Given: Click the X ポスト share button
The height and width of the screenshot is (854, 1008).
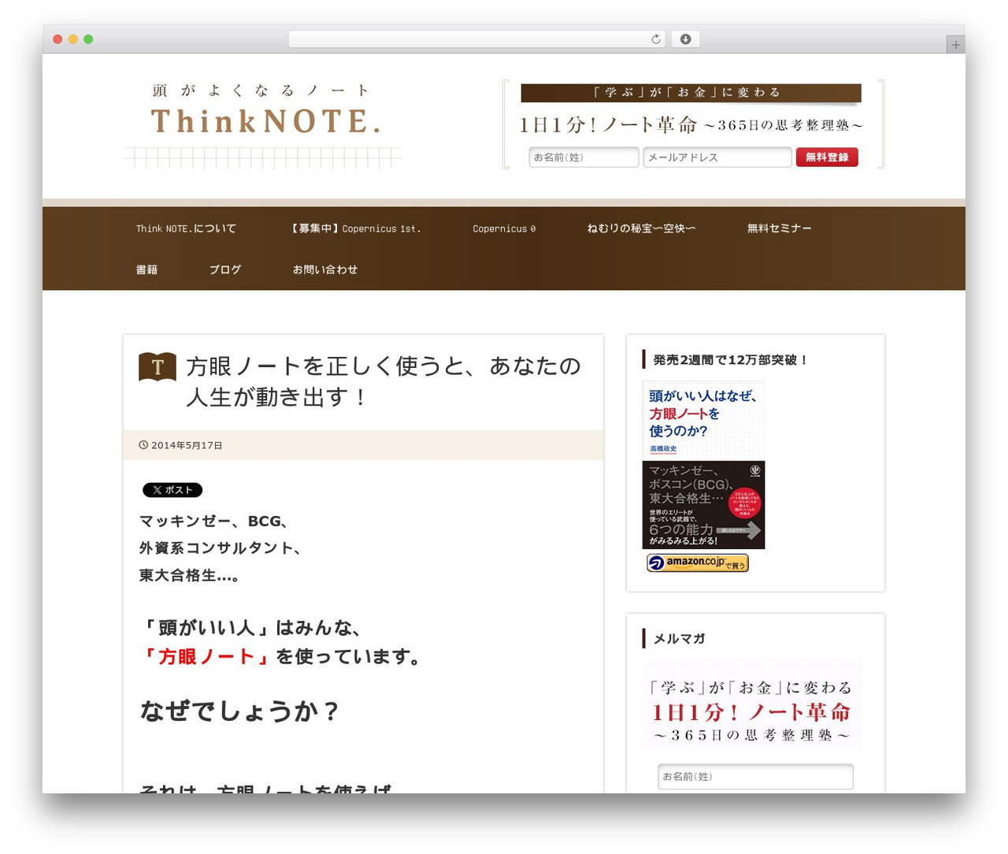Looking at the screenshot, I should coord(172,490).
